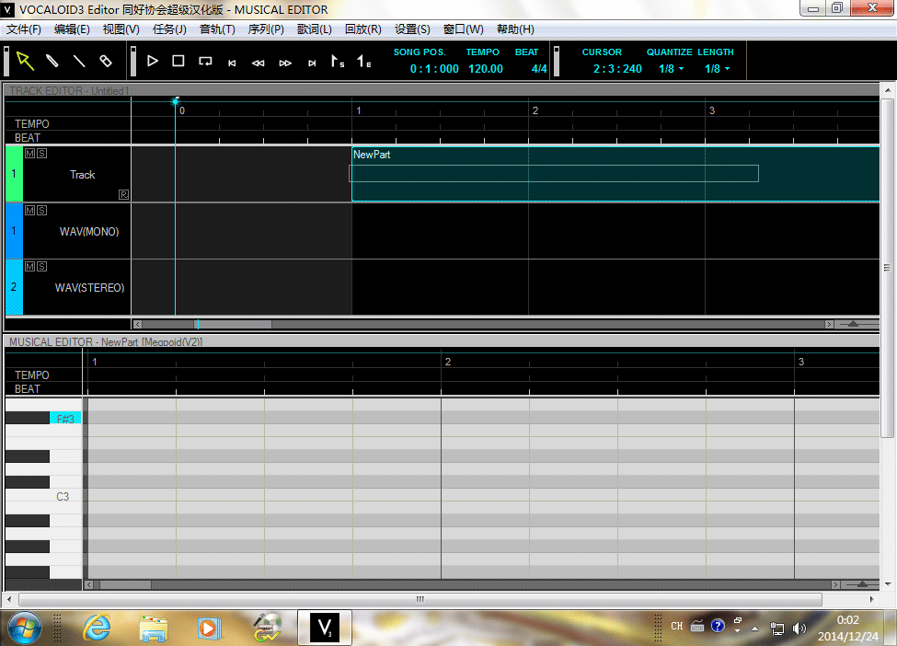Click the musical editor horizontal scrollbar thumb

pyautogui.click(x=126, y=584)
